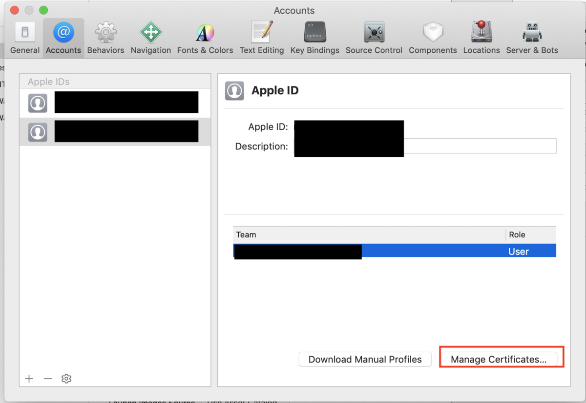
Task: Click the Role column header
Action: click(531, 234)
